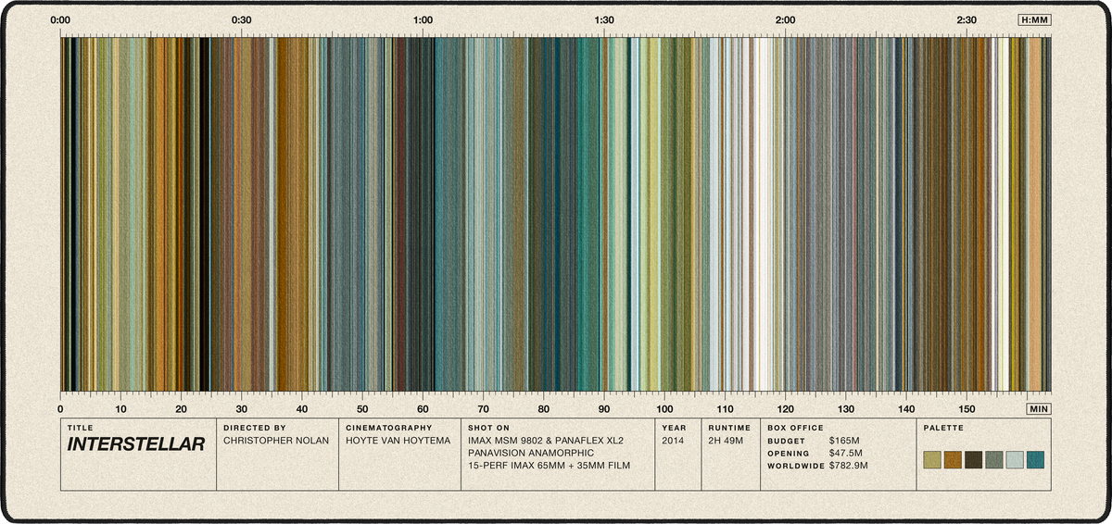
Task: Click the 0 minute label
Action: (x=60, y=409)
